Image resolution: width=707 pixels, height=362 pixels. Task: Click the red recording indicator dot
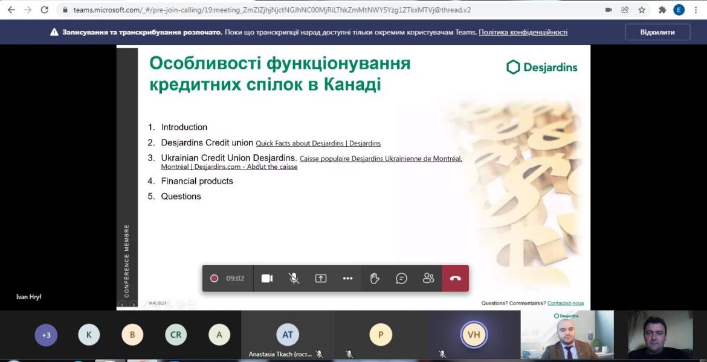(x=214, y=278)
